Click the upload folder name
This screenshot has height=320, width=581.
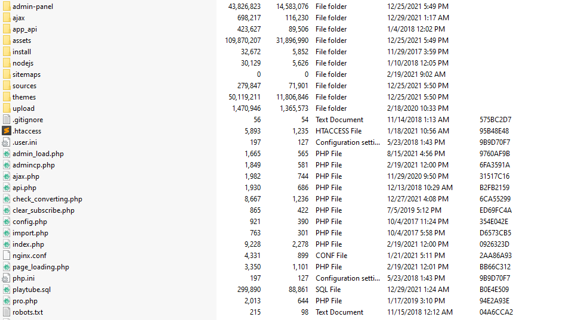(x=23, y=108)
